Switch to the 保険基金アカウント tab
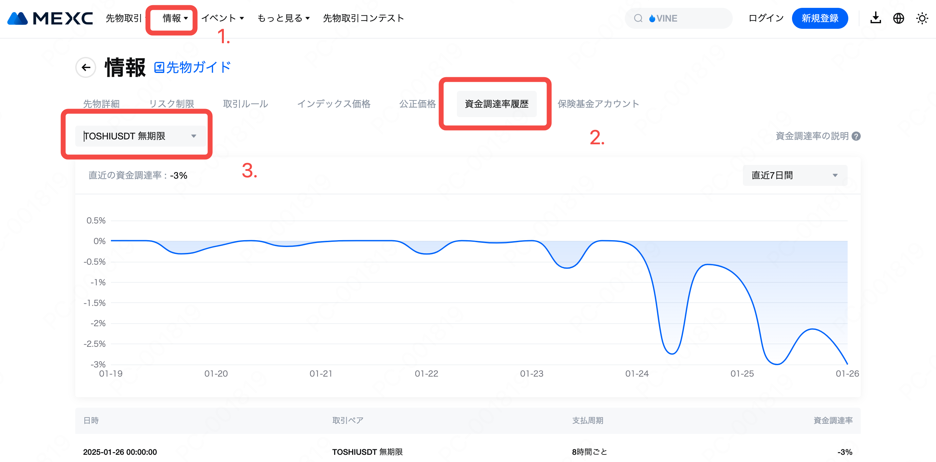 (x=598, y=104)
